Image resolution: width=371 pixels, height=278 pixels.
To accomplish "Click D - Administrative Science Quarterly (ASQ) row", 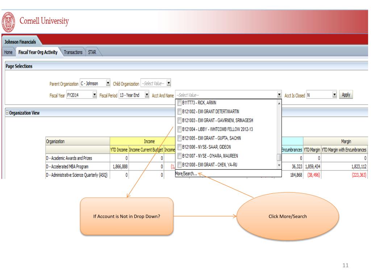I will (77, 175).
